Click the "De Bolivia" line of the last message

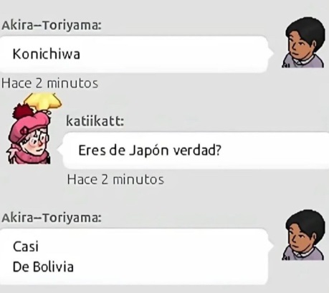coord(43,266)
